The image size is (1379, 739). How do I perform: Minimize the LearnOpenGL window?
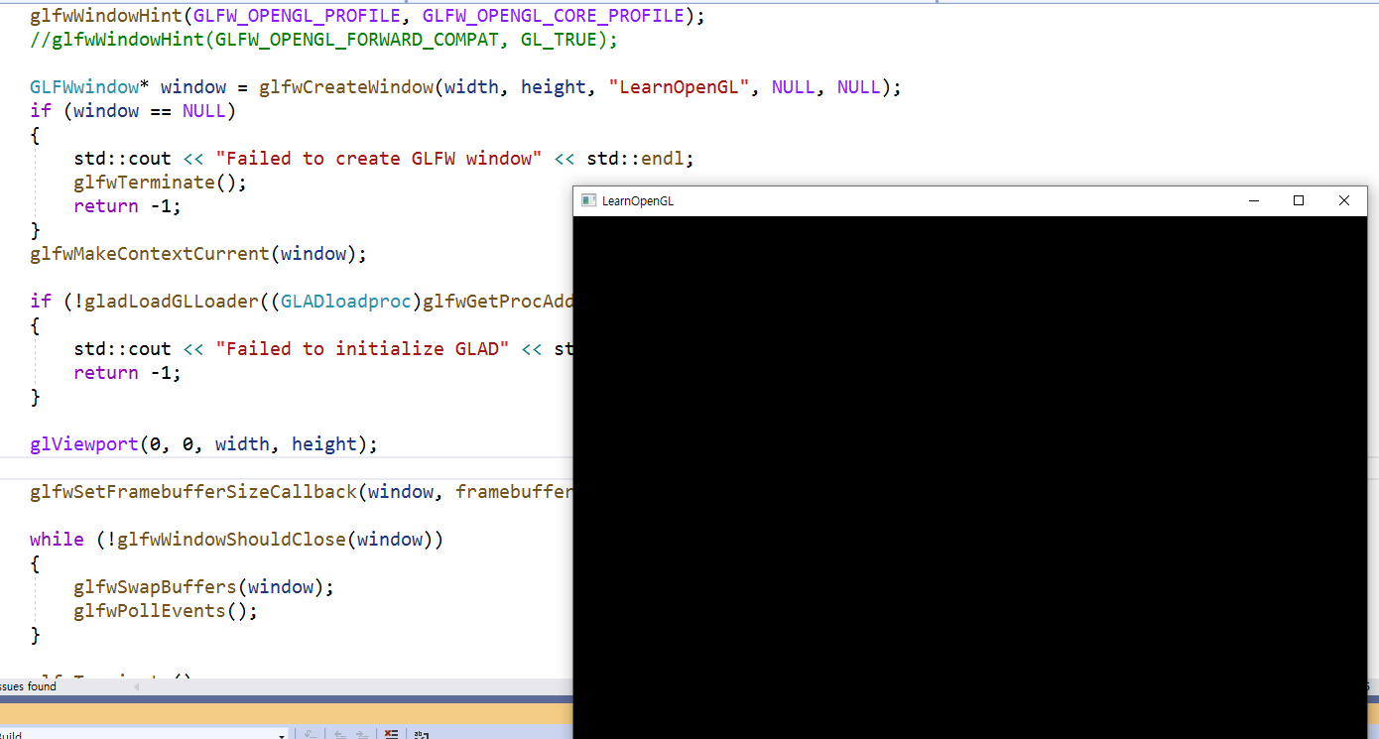click(1254, 200)
